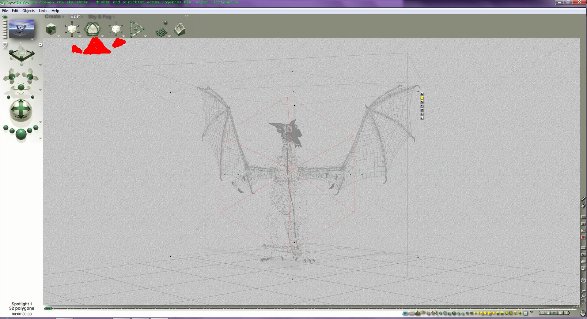Select the Rotate tool in Edit palette
Viewport: 587px width, 319px height.
click(x=92, y=29)
